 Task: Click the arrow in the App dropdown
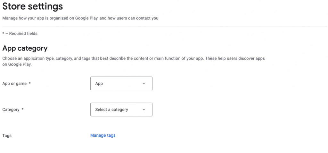(144, 84)
